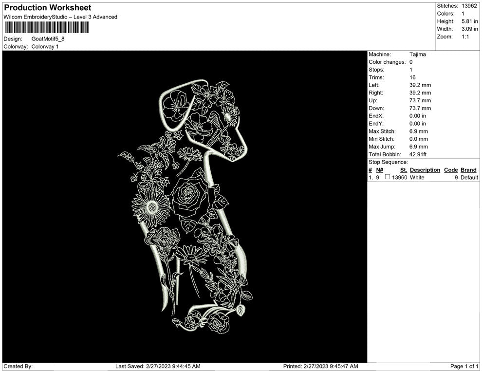Viewport: 482px width, 371px height.
Task: Select the Description column header
Action: tap(425, 170)
